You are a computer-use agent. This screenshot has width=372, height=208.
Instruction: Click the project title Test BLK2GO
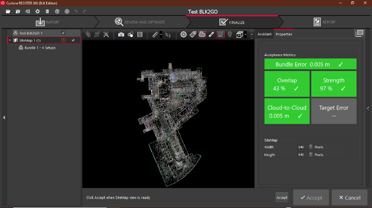203,12
